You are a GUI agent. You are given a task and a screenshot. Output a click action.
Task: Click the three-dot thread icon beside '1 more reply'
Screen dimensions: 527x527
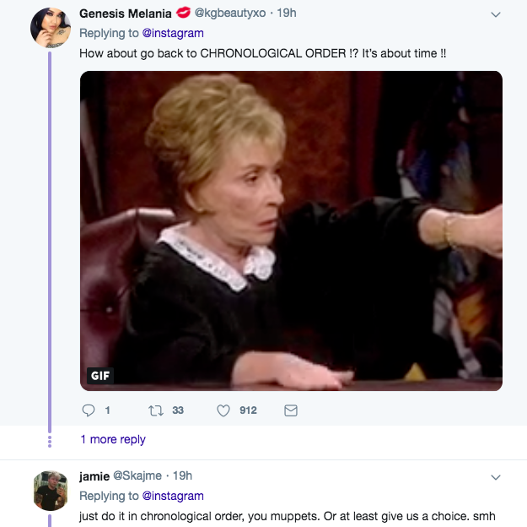coord(50,439)
